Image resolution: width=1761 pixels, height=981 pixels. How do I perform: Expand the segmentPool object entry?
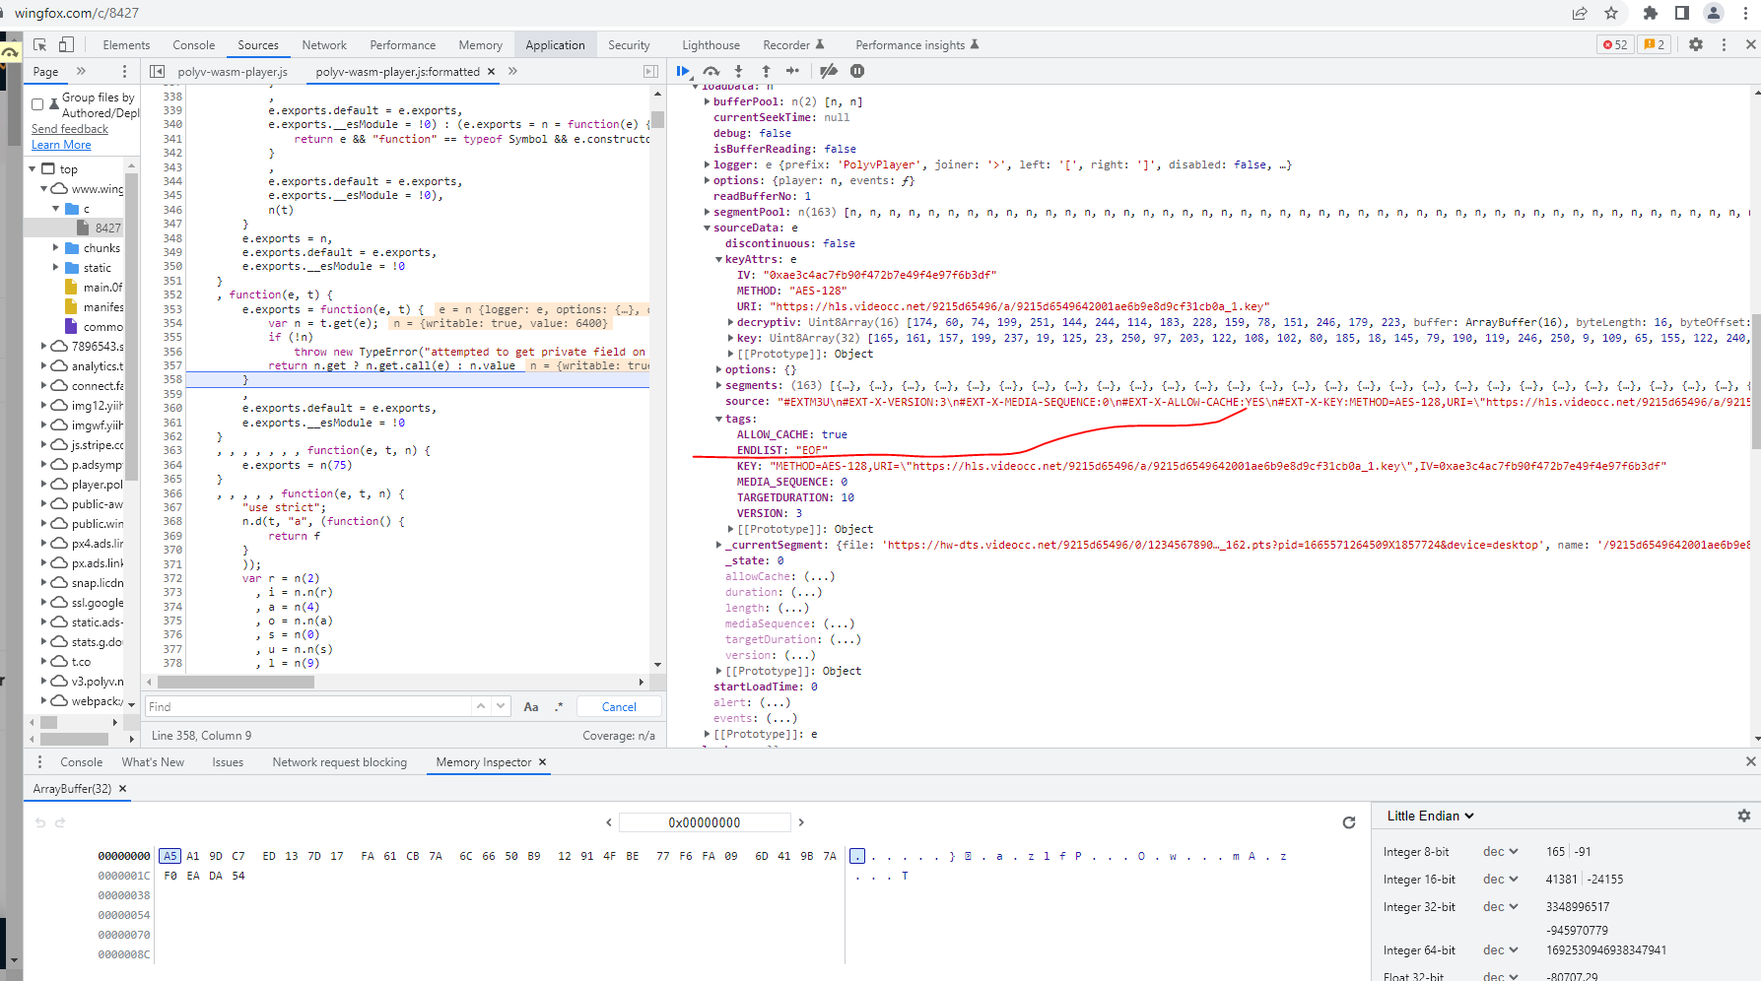pyautogui.click(x=708, y=212)
